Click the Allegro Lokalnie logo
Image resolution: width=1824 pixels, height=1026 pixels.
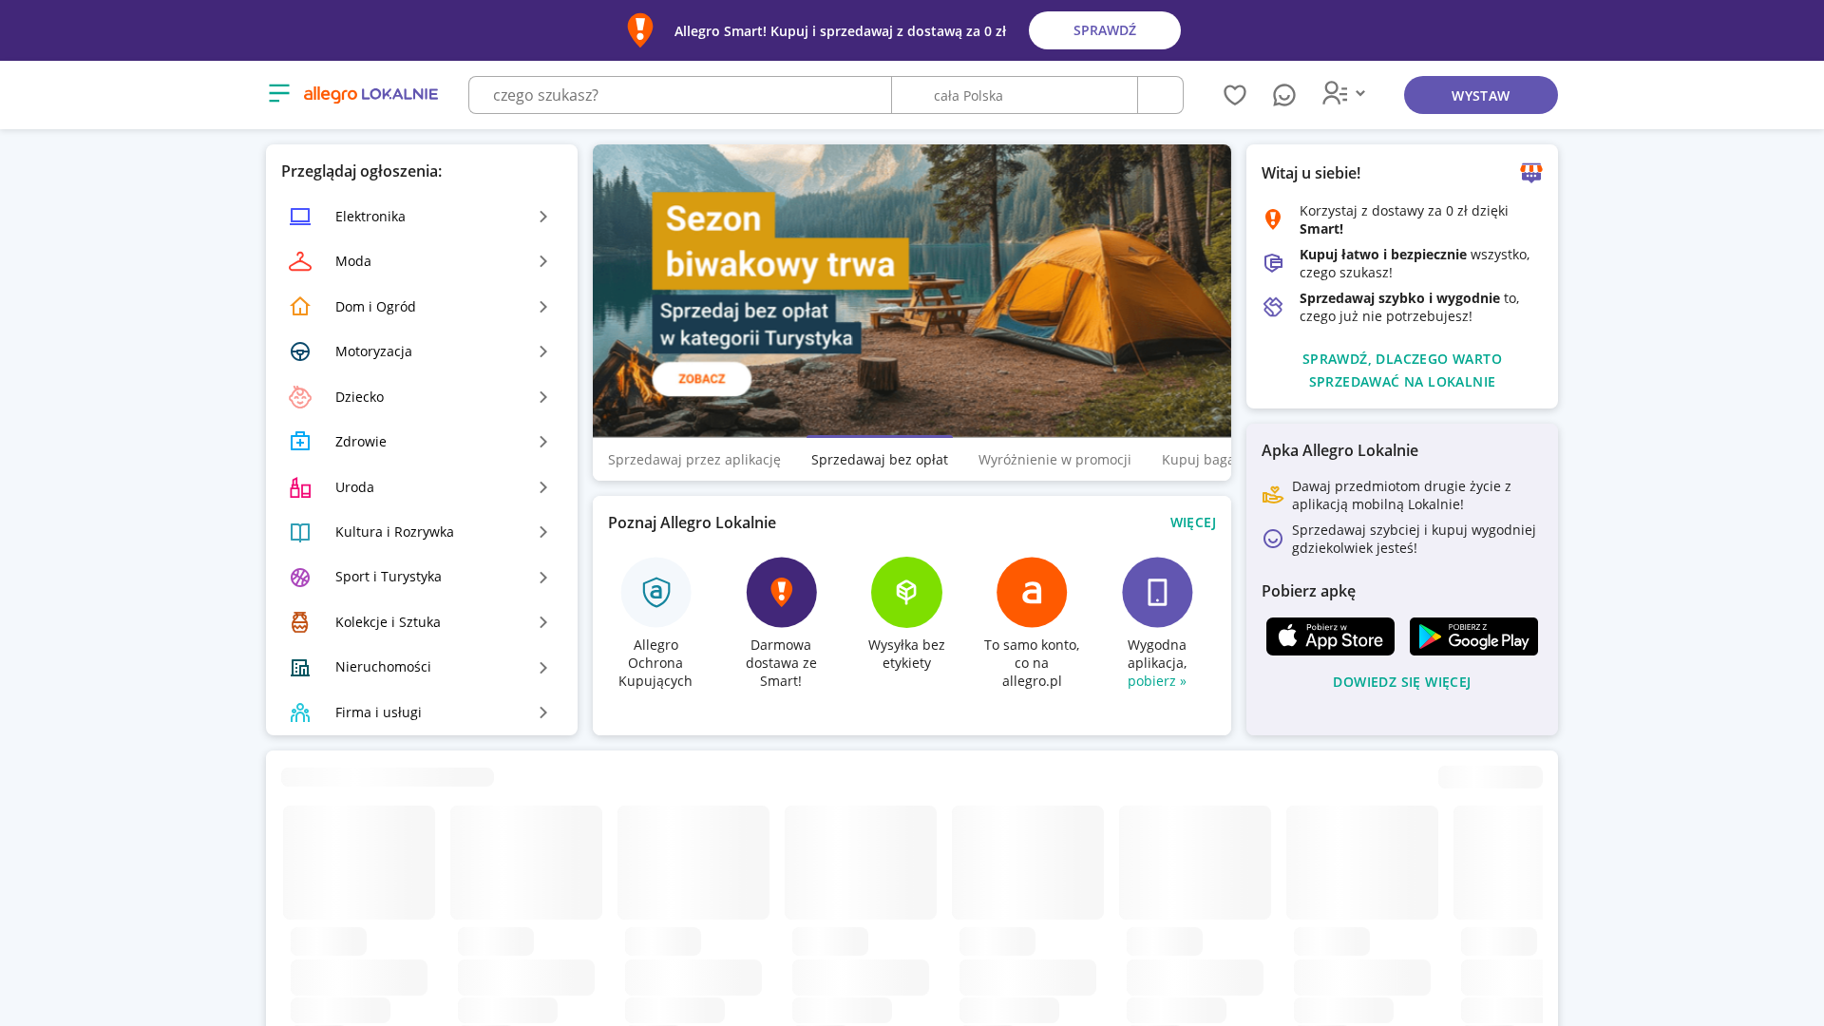370,94
